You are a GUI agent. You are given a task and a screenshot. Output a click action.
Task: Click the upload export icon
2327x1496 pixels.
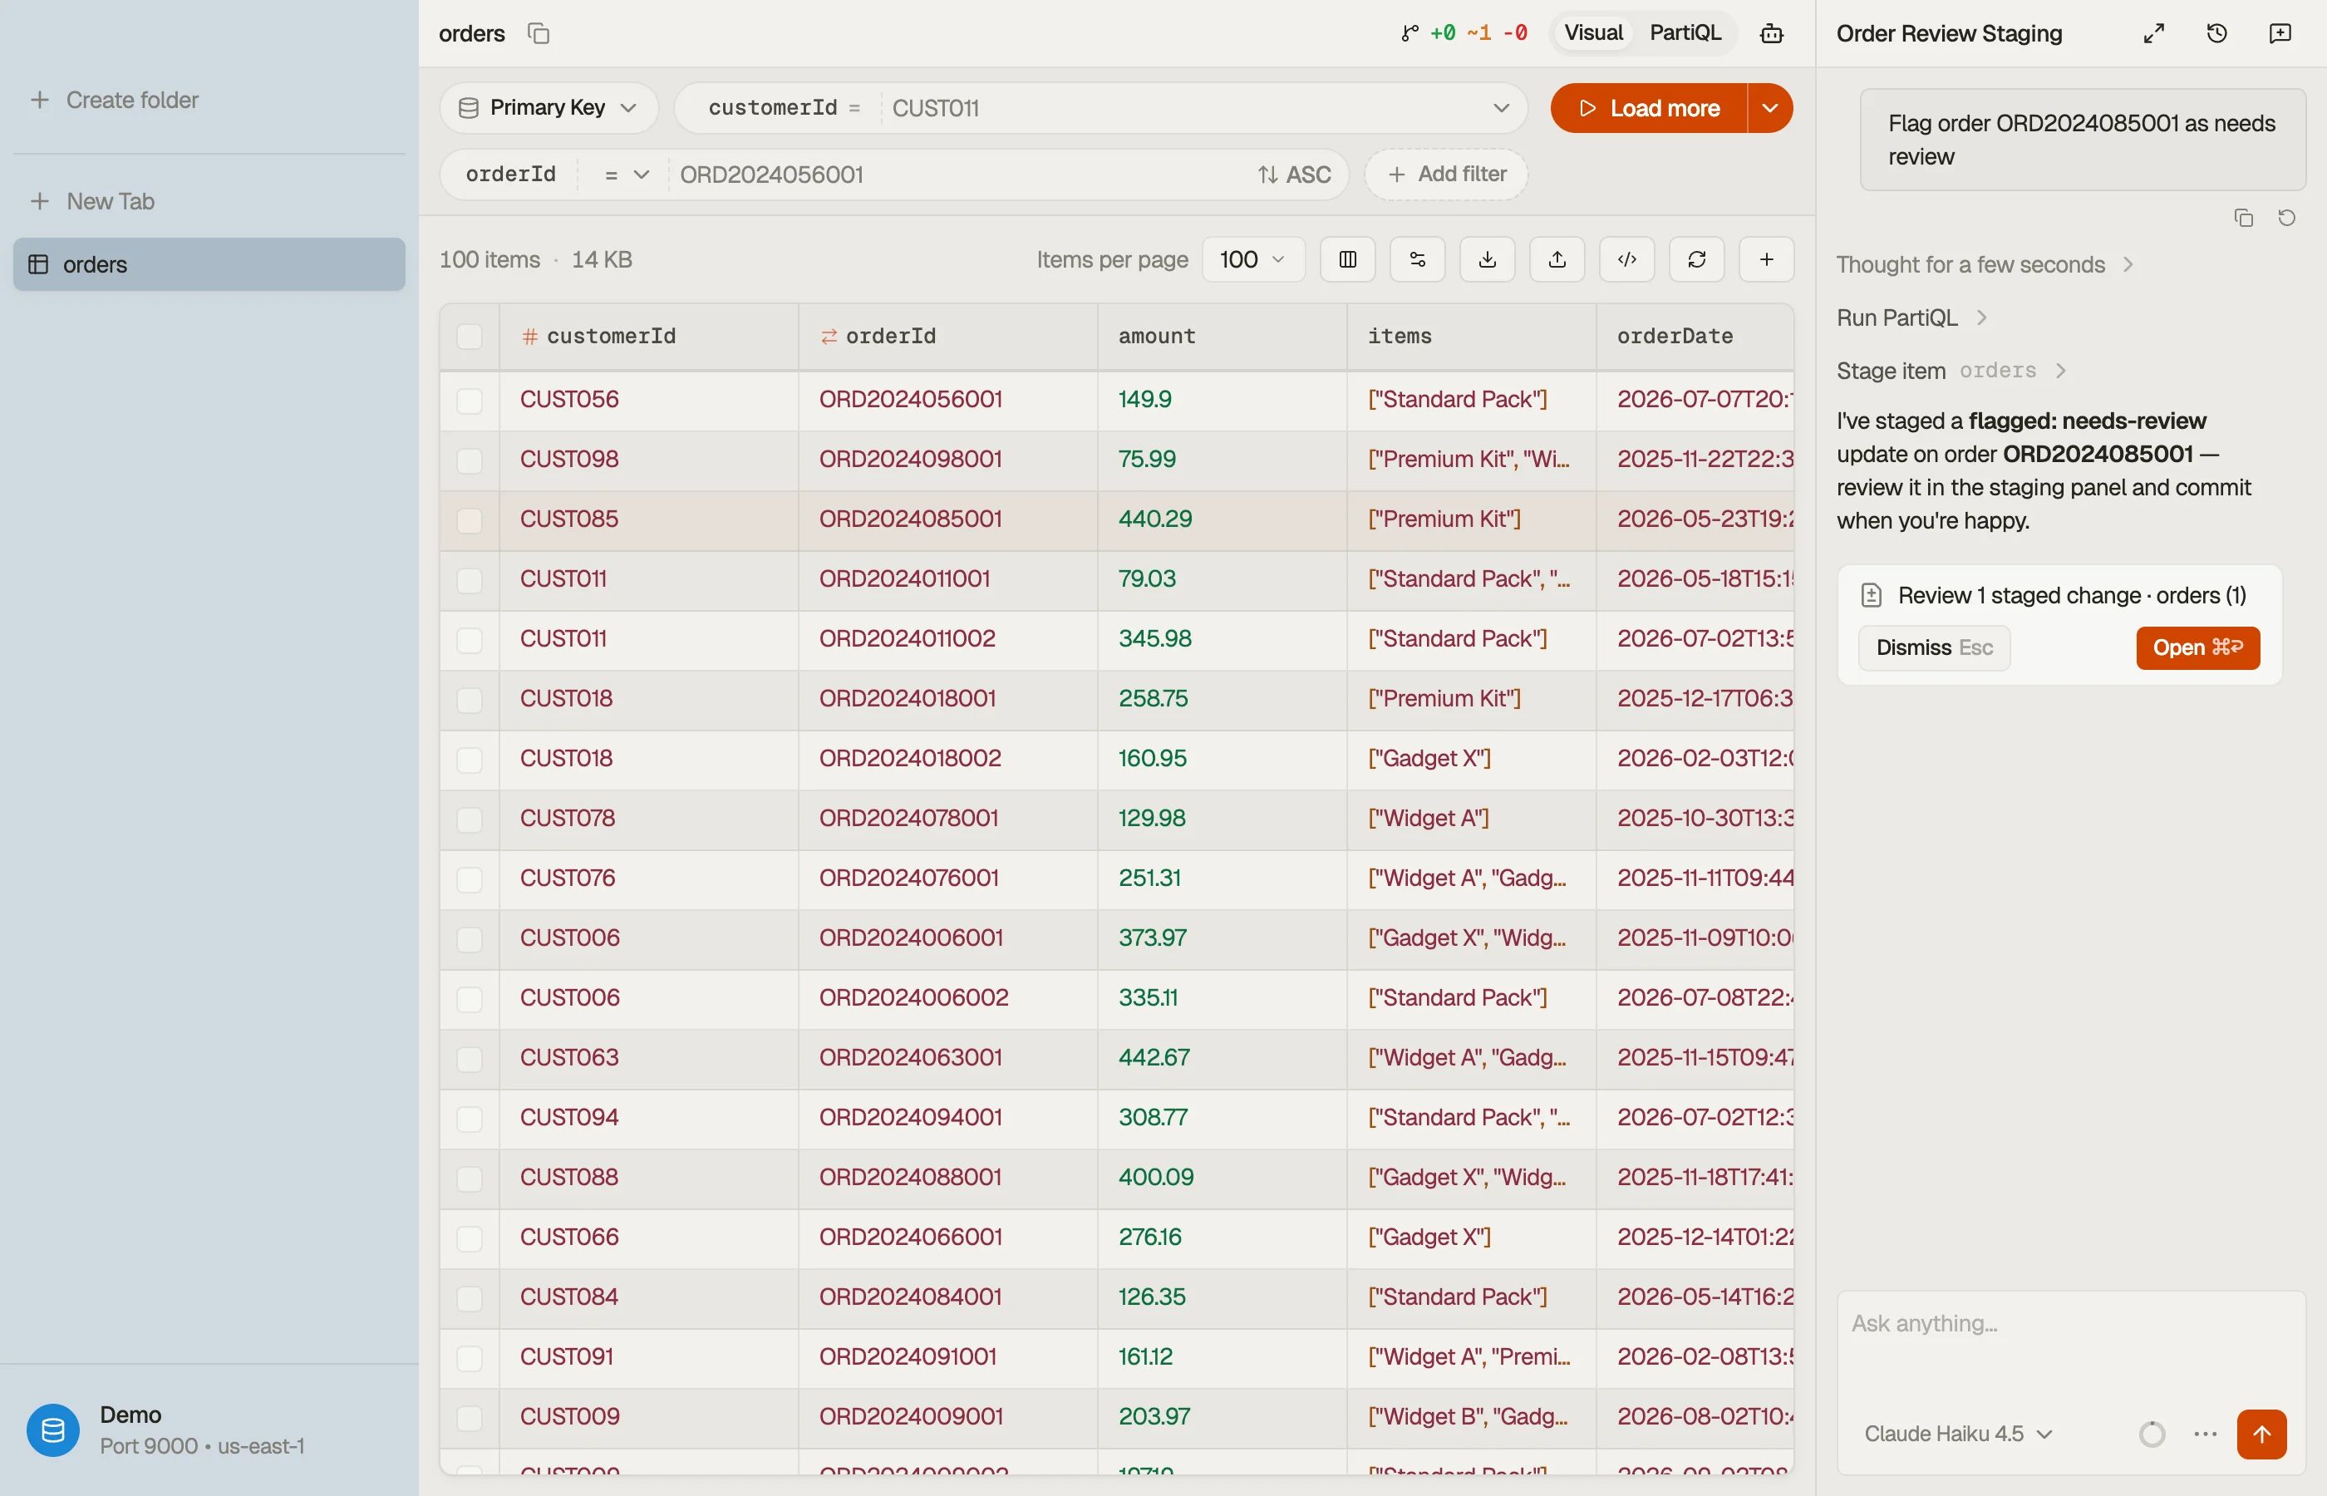tap(1557, 259)
